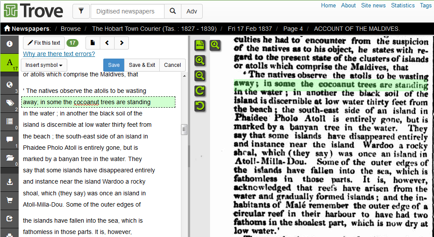The image size is (434, 237).
Task: Zoom in on the newspaper image
Action: (200, 60)
